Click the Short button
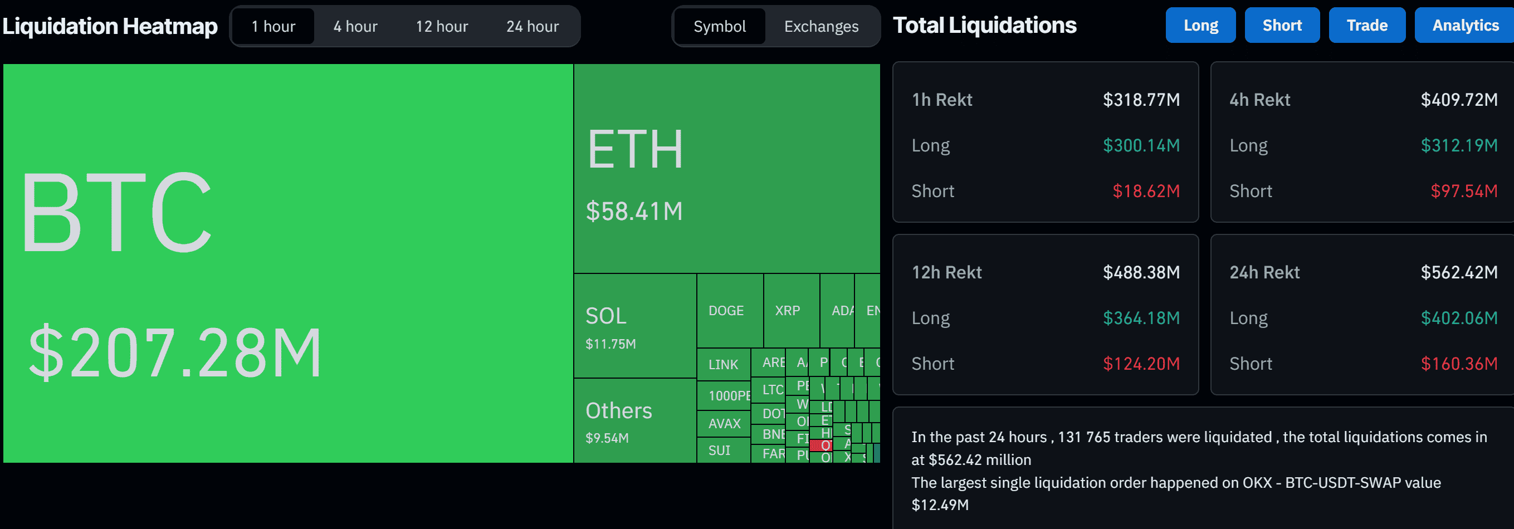 point(1282,25)
